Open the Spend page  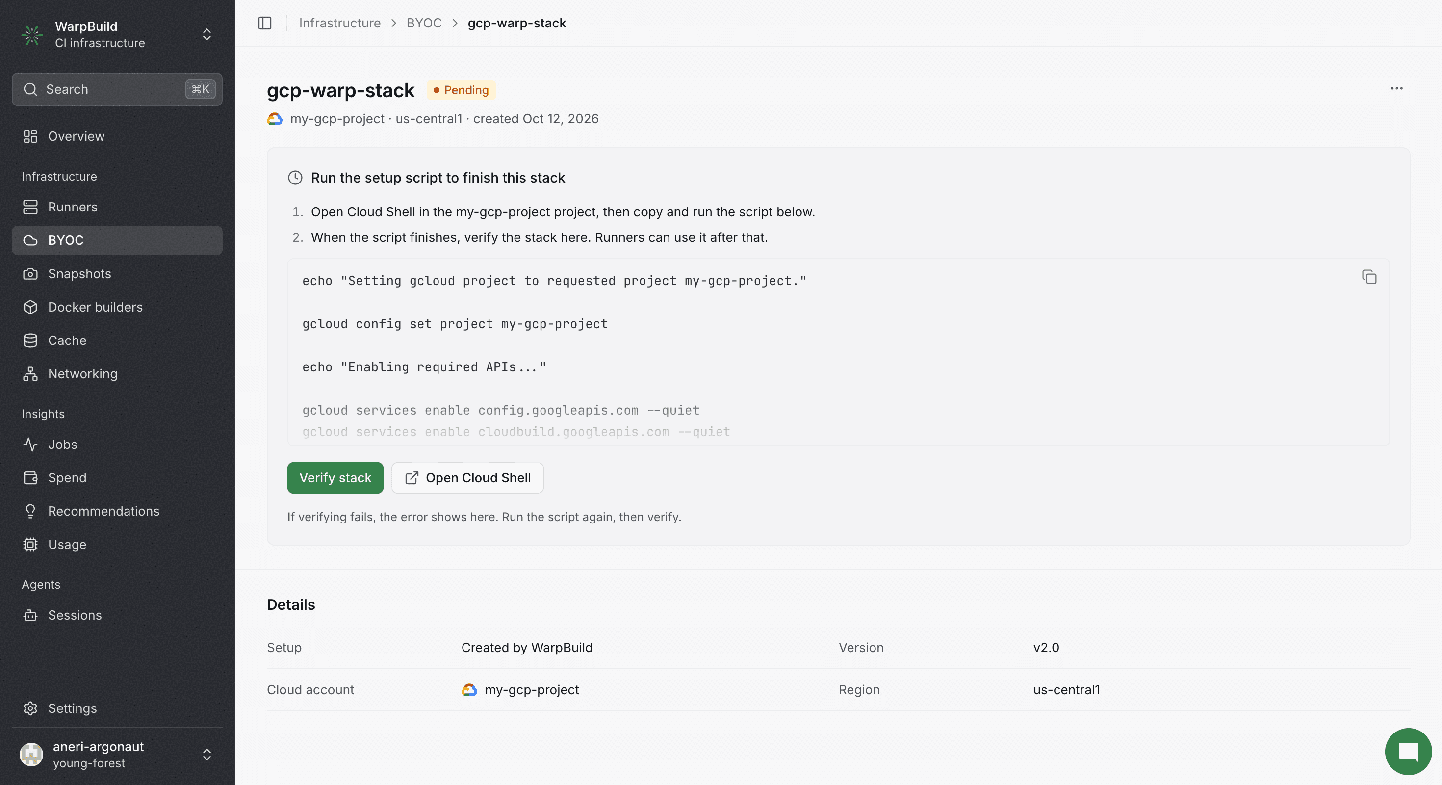coord(117,477)
